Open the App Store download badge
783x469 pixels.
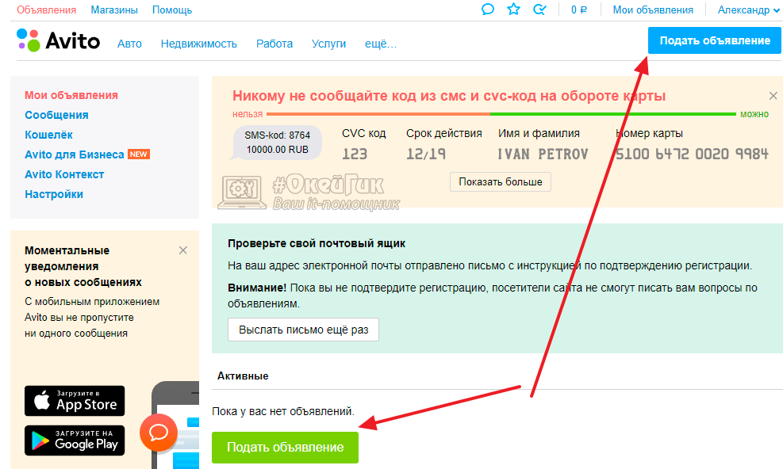[x=75, y=401]
